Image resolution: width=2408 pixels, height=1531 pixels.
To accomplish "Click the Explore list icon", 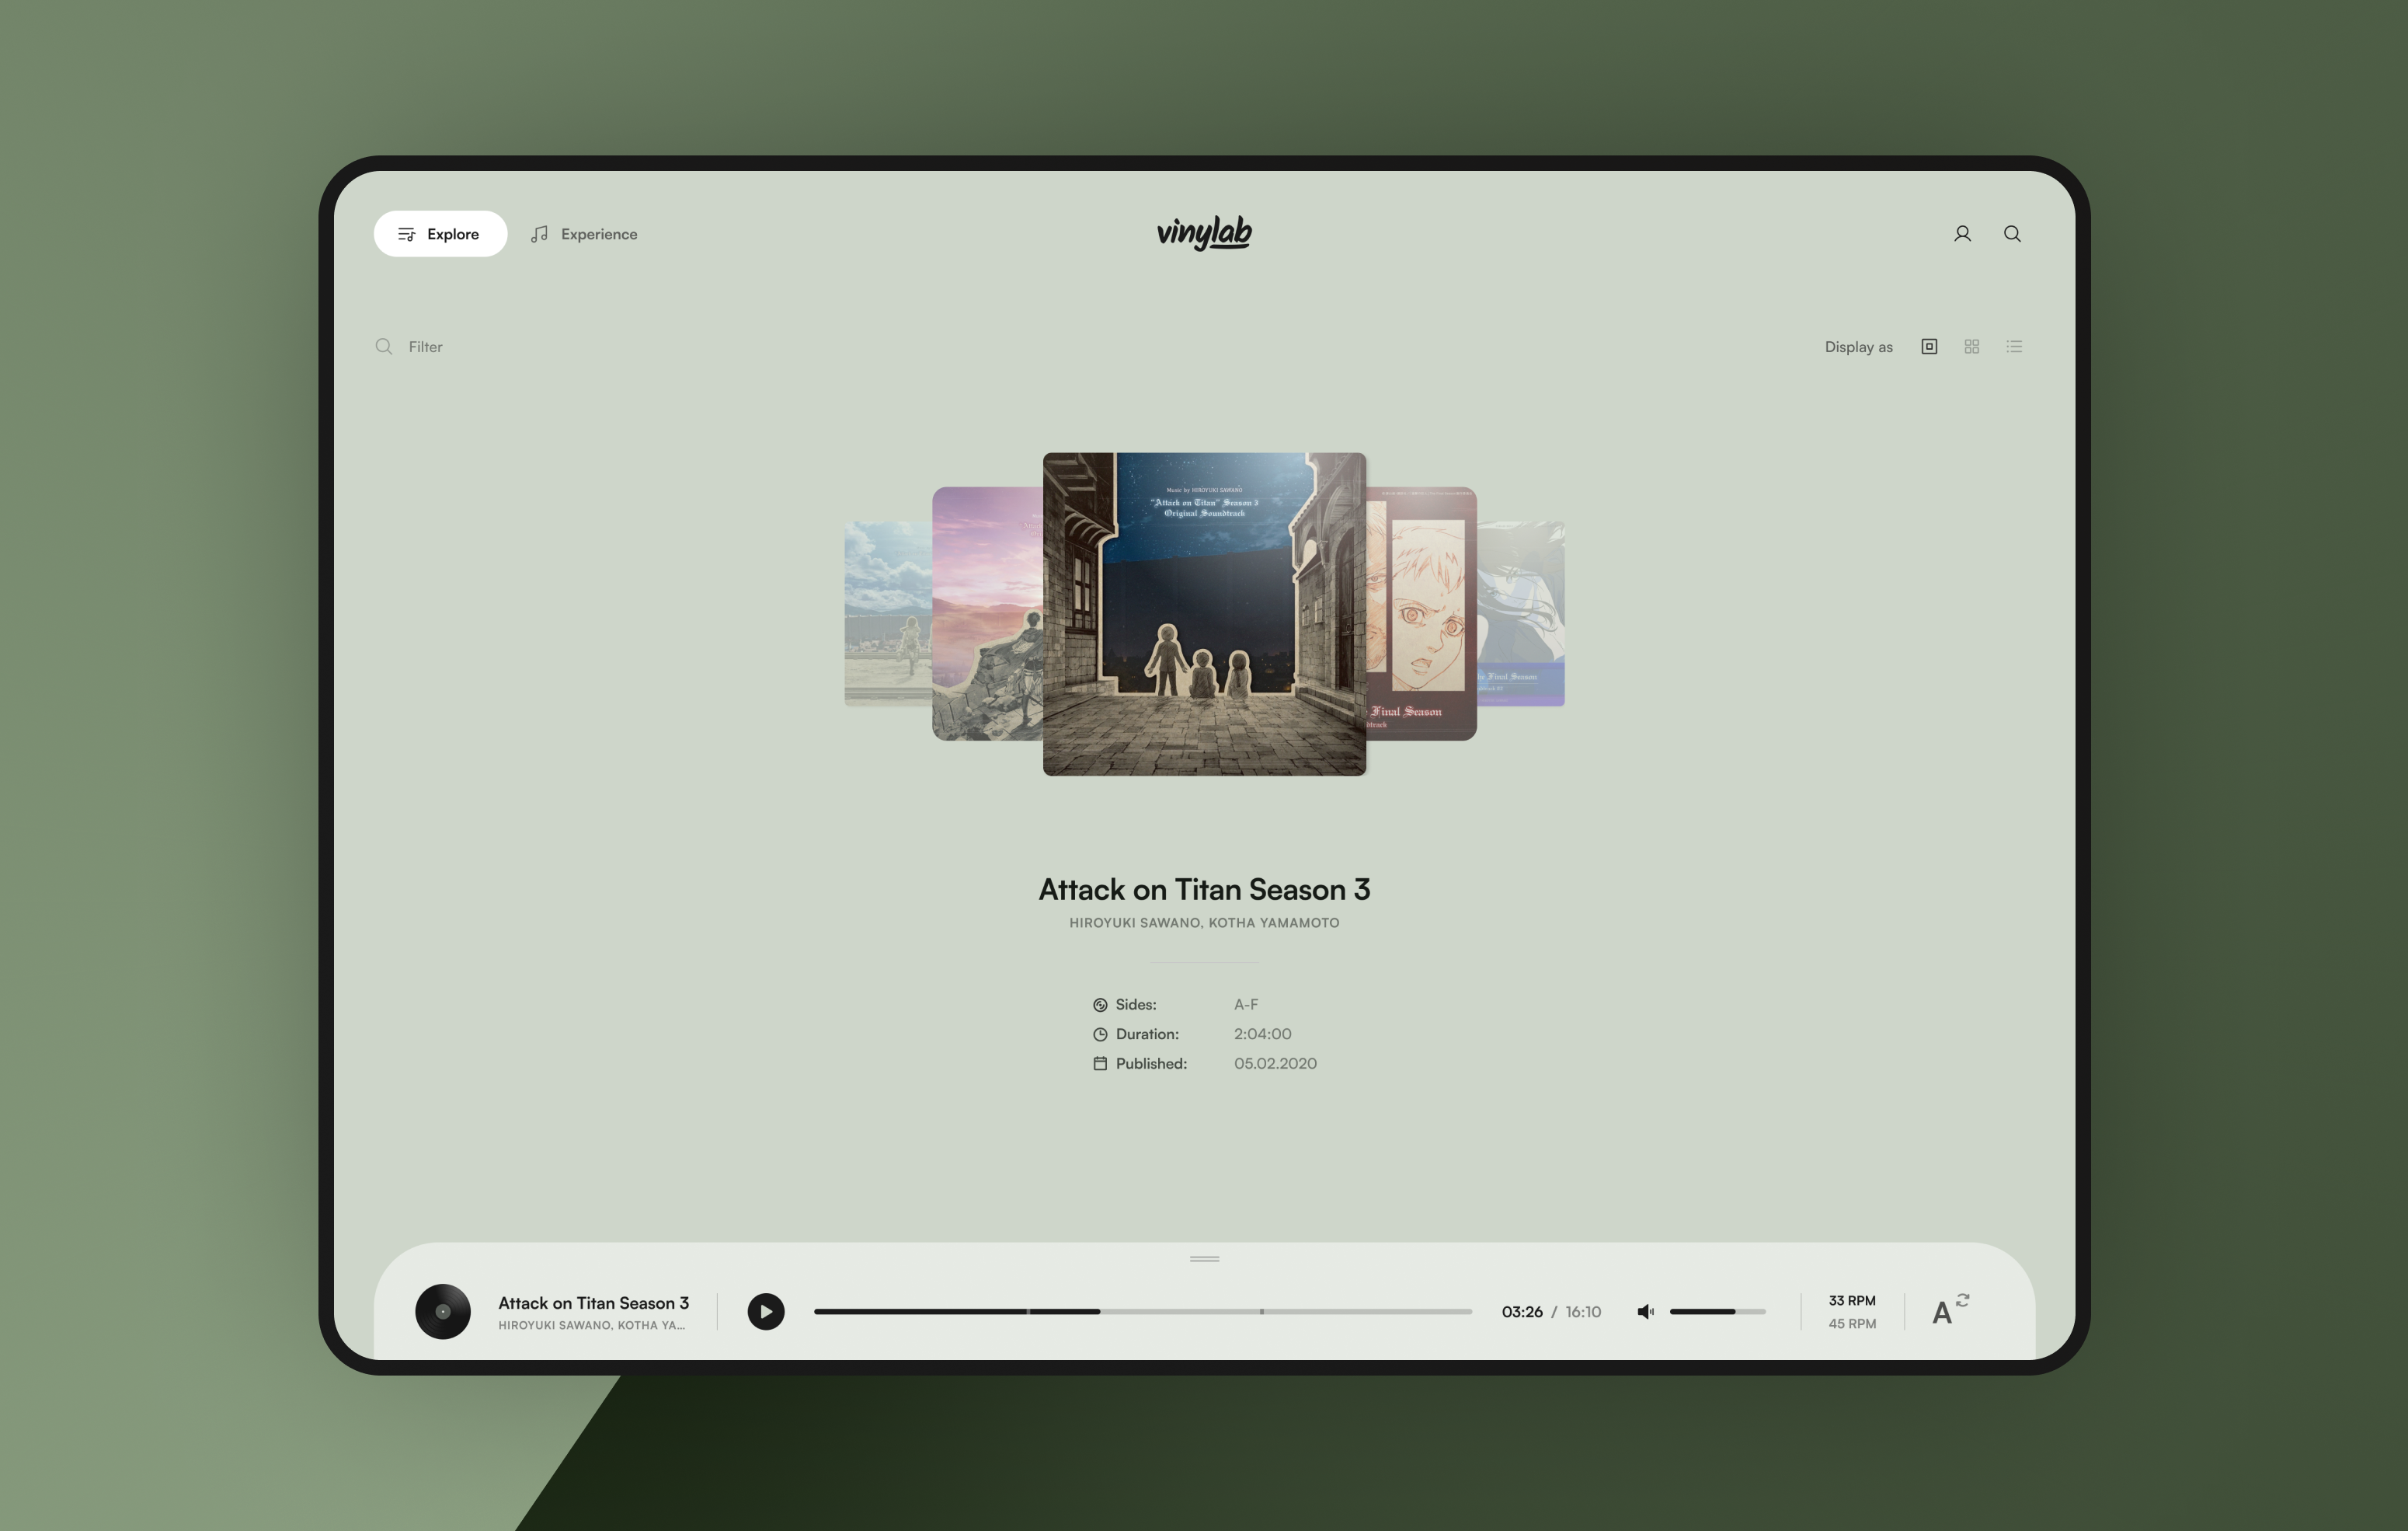I will pos(406,233).
